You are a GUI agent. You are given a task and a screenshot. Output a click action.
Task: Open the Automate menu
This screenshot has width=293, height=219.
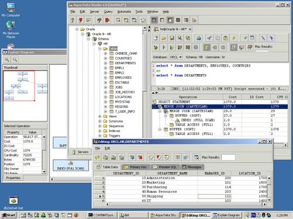point(124,12)
